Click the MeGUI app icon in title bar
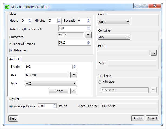 pos(7,7)
